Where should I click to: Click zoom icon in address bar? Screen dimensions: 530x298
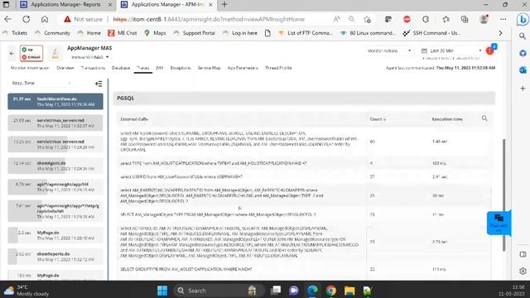tap(351, 19)
